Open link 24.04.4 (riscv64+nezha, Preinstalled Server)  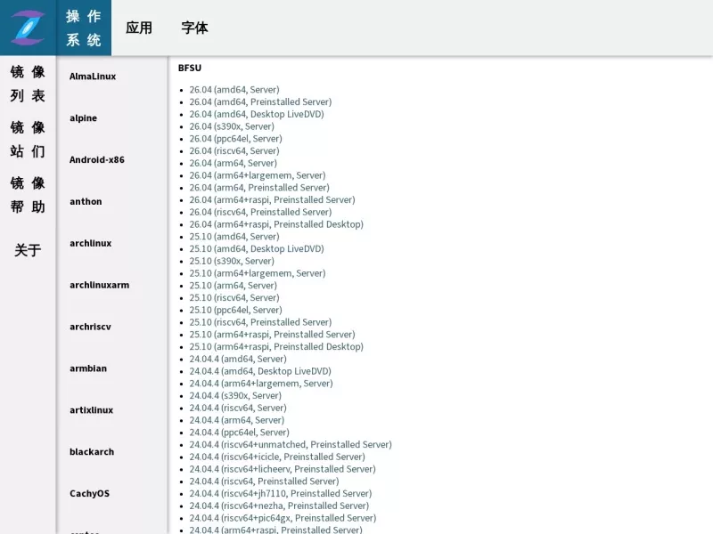pos(279,506)
